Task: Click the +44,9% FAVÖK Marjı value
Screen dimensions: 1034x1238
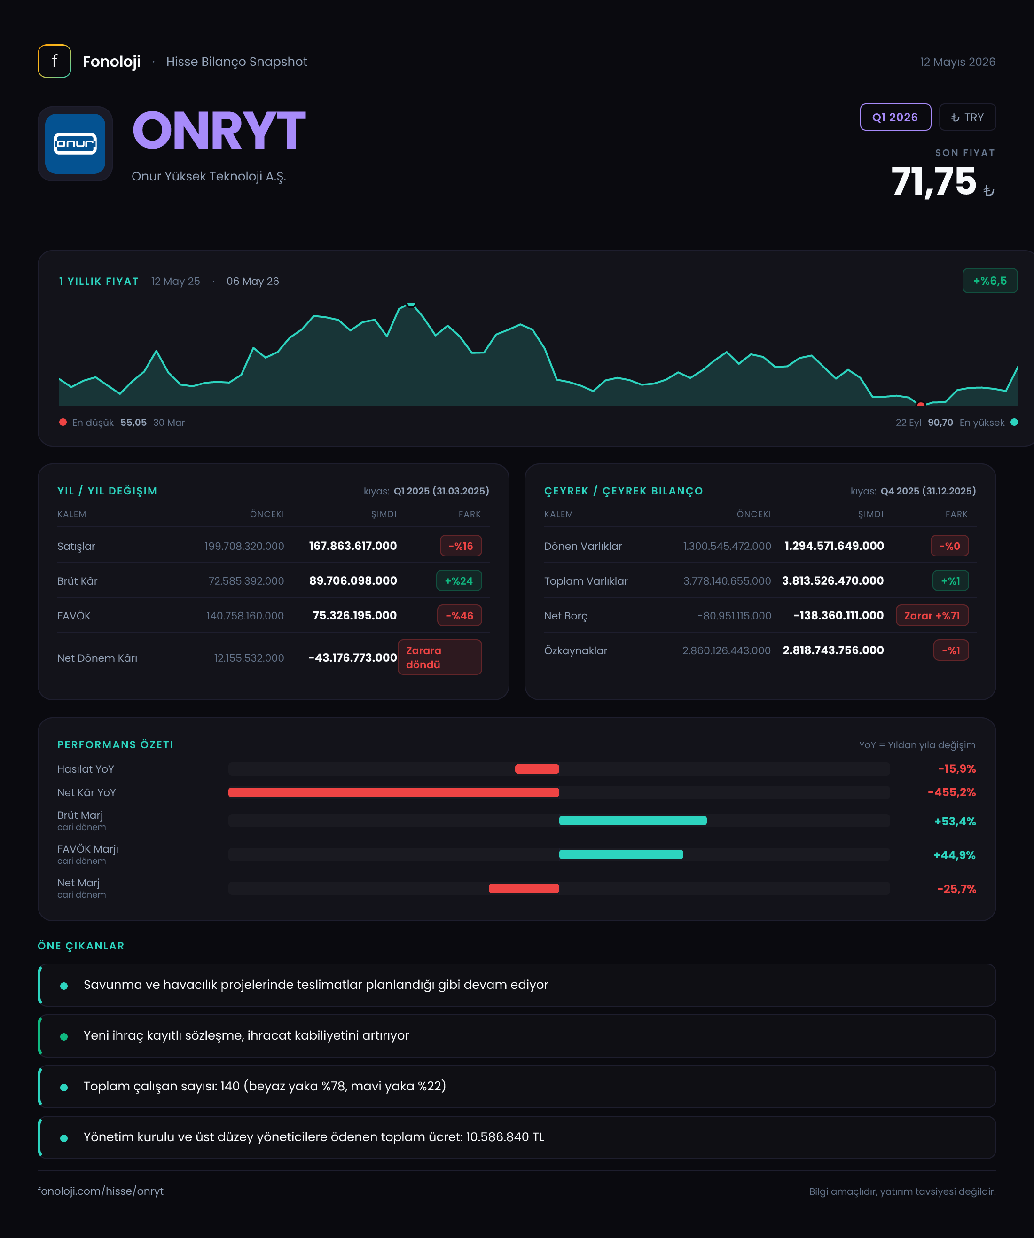Action: pos(955,855)
